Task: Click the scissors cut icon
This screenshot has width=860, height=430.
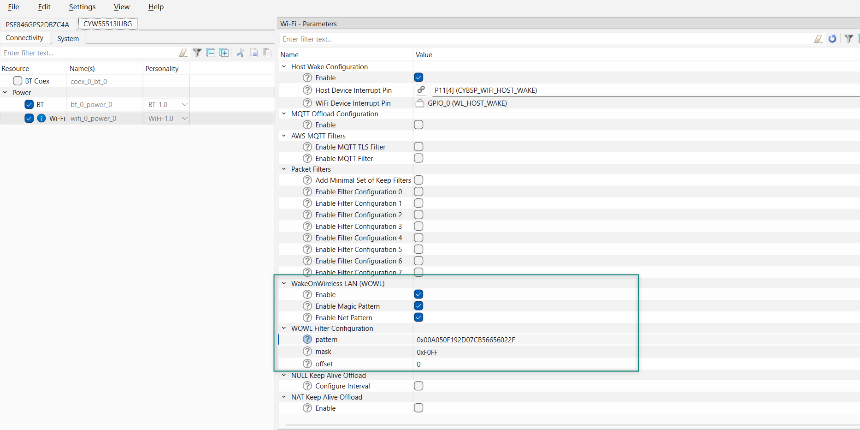Action: point(240,53)
